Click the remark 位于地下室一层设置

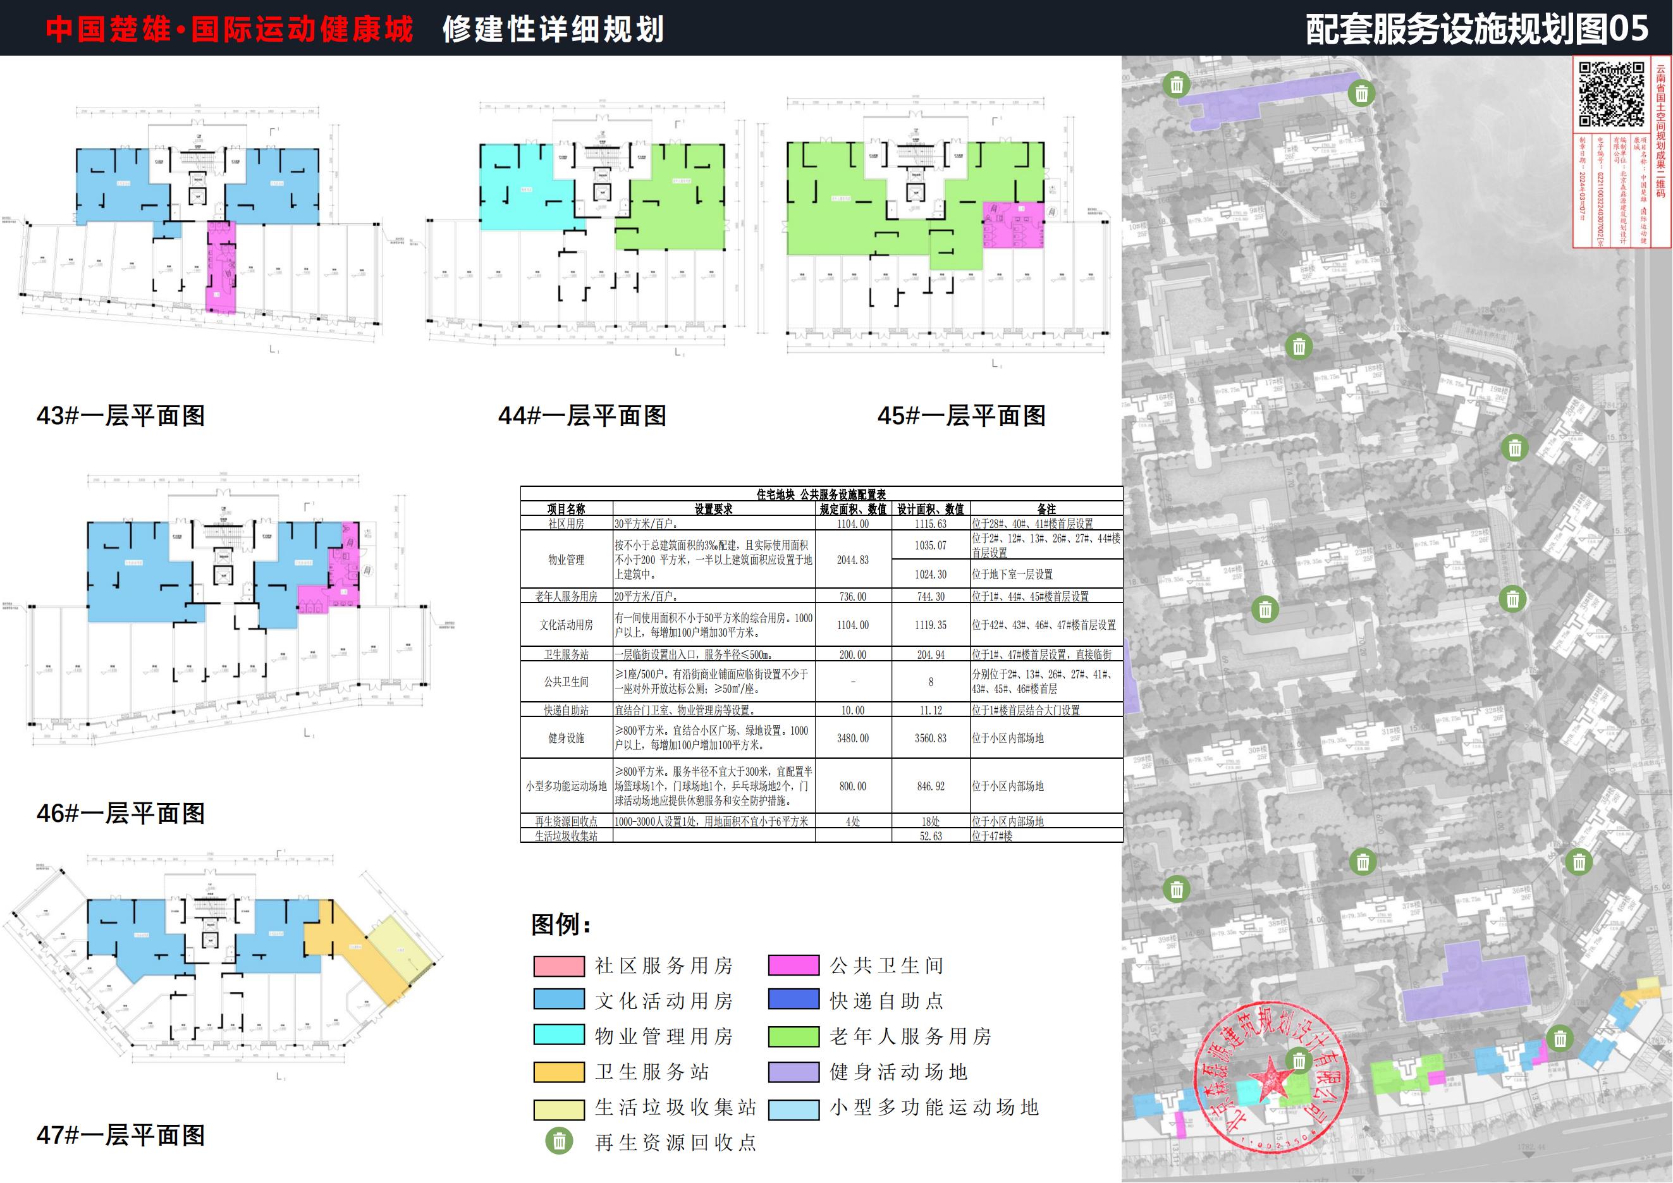(1012, 575)
